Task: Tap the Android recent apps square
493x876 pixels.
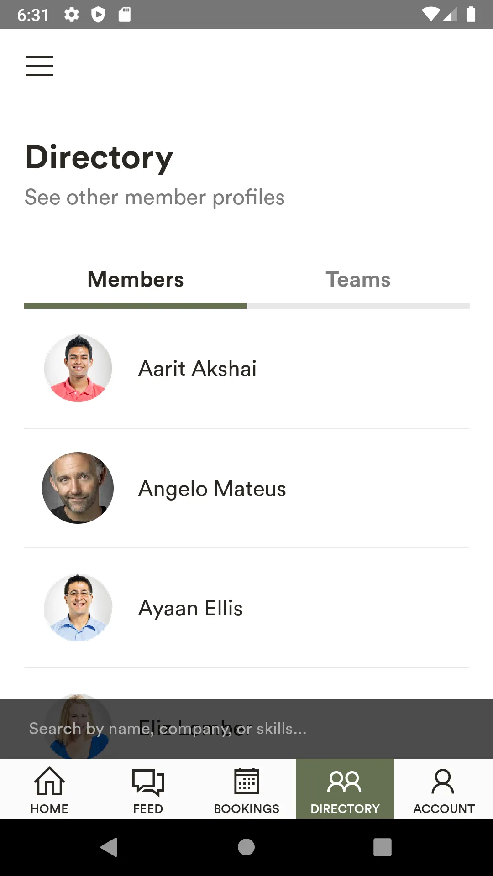Action: click(383, 847)
